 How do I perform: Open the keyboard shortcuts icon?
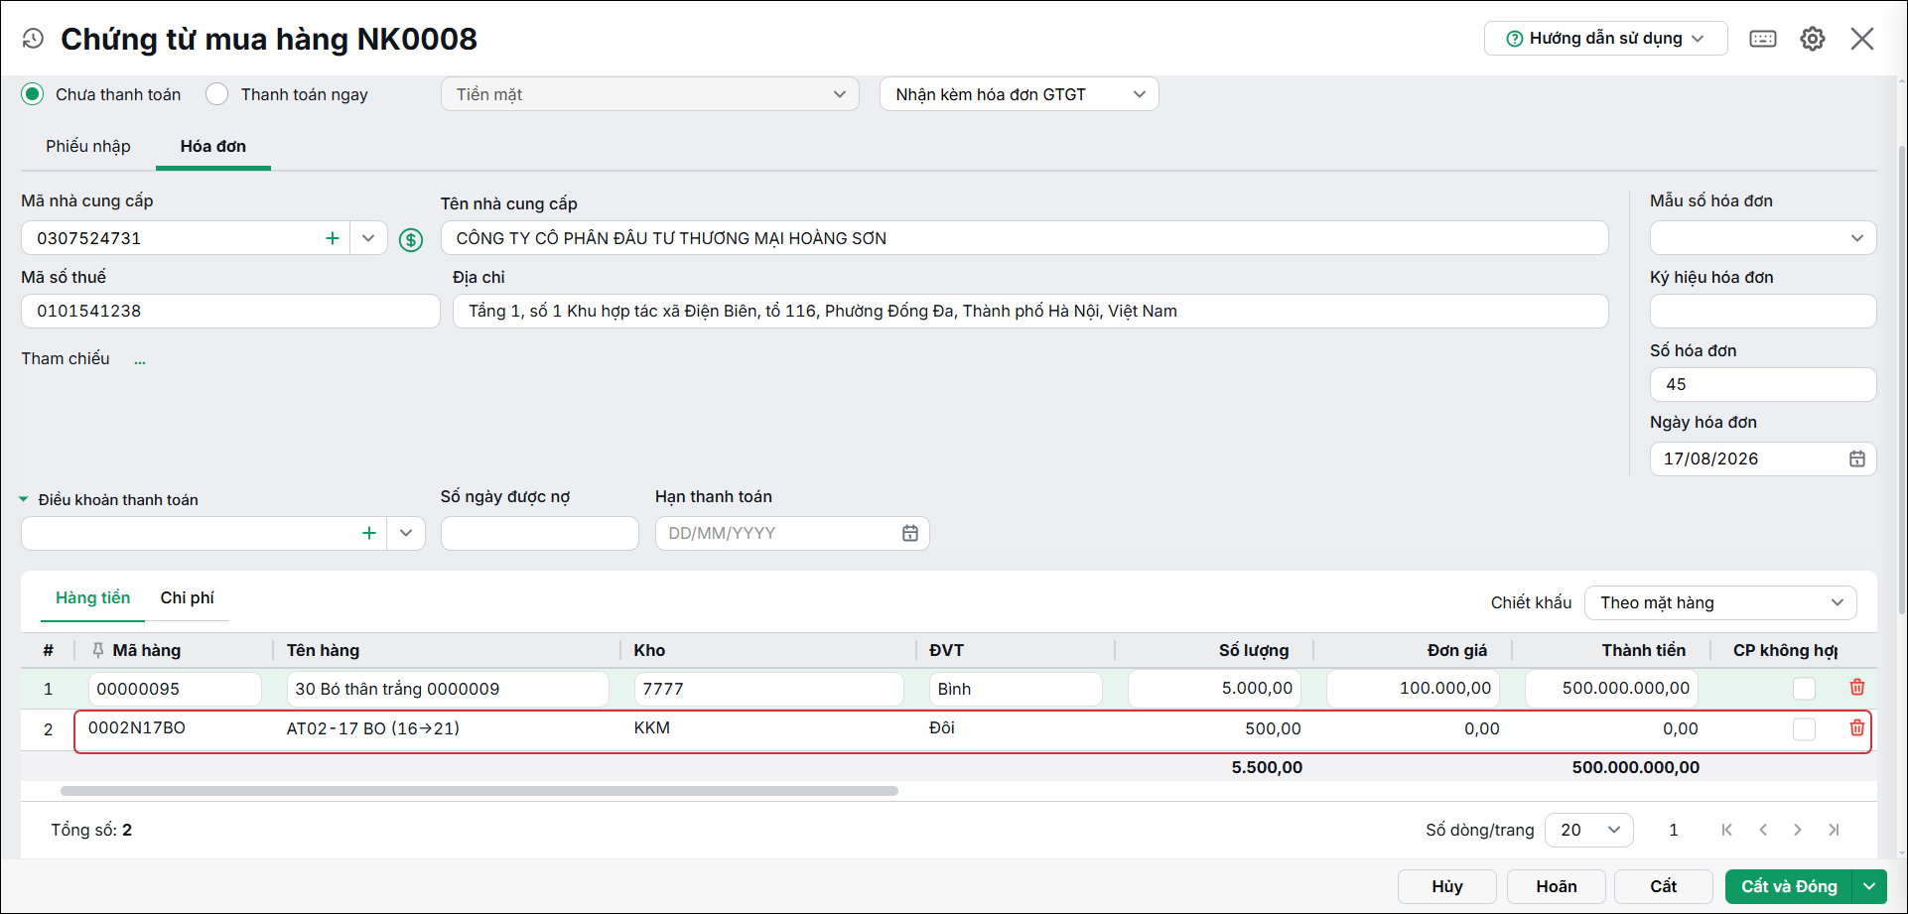point(1763,39)
